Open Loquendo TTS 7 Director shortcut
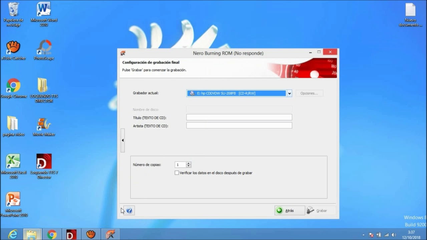The image size is (427, 240). coord(44,166)
